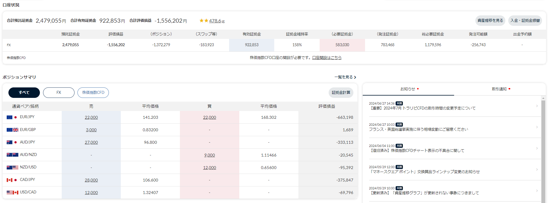549x203 pixels.
Task: Click the AUD/JPY flag icon
Action: 12,142
